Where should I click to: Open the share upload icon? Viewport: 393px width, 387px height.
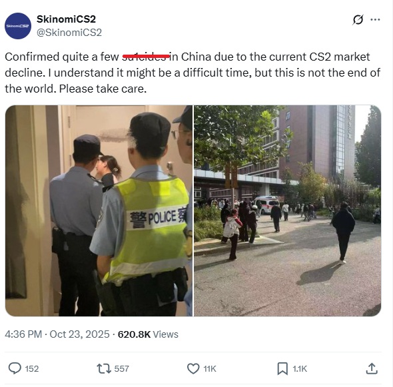click(372, 368)
